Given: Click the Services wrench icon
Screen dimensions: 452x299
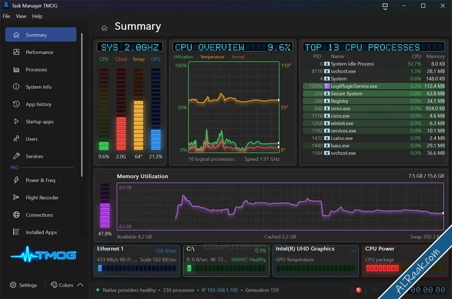Looking at the screenshot, I should pos(17,156).
